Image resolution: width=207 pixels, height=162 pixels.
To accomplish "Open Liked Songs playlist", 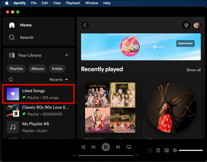I will (x=38, y=94).
